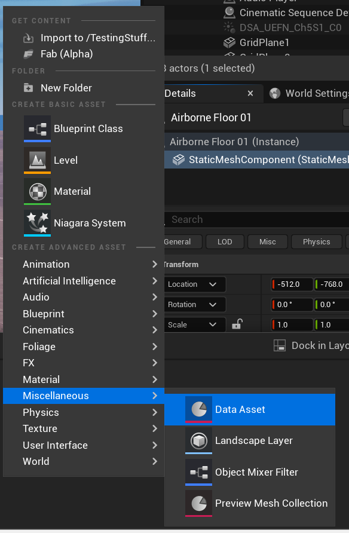Click the Data Asset pie icon
The image size is (349, 533).
coord(199,409)
